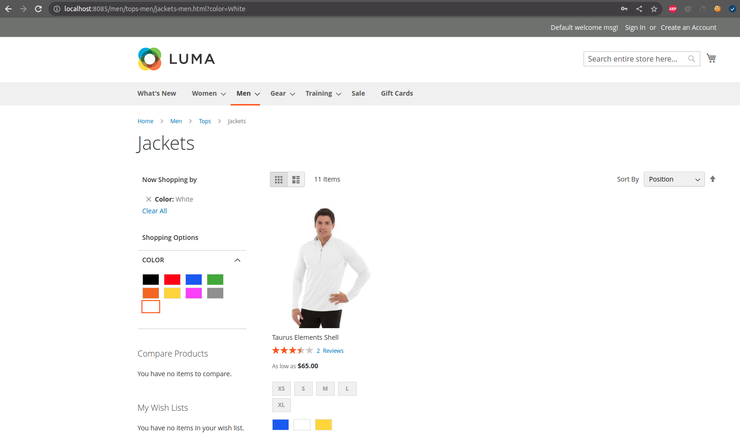Expand the Gear menu chevron
Viewport: 740px width, 442px height.
coord(293,94)
